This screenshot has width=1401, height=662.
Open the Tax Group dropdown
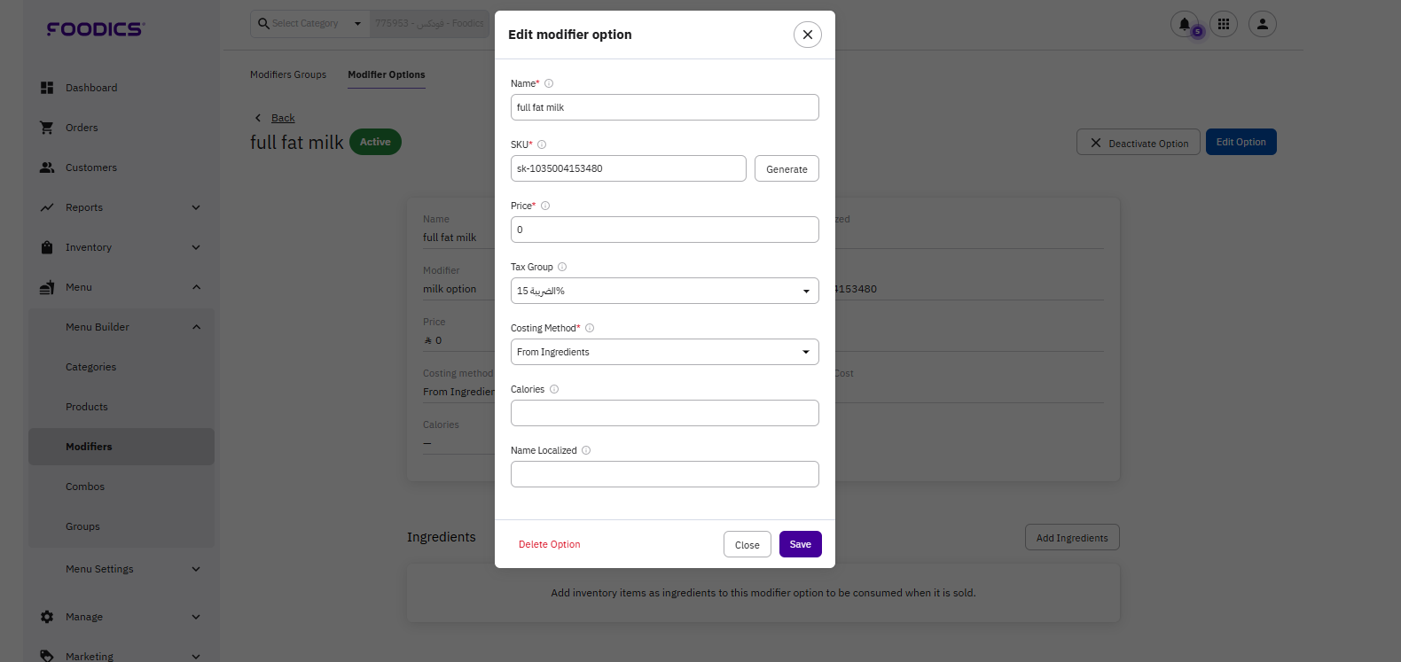pyautogui.click(x=664, y=291)
